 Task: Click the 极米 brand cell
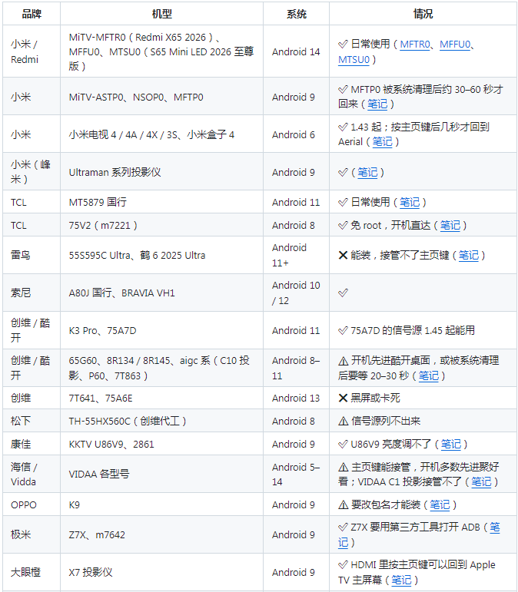[32, 534]
